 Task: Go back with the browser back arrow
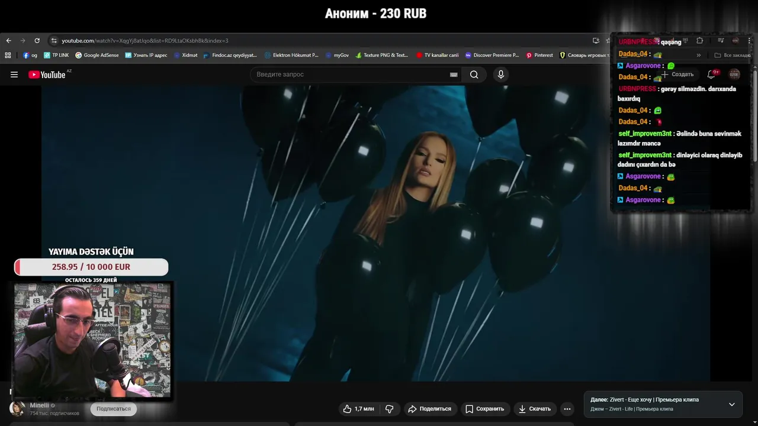(8, 41)
